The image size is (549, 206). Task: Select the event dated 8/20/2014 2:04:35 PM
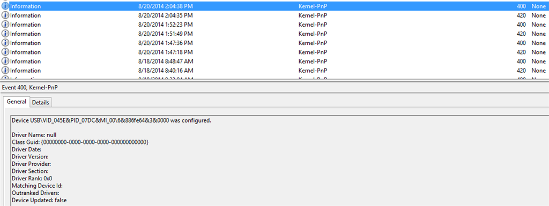[274, 16]
